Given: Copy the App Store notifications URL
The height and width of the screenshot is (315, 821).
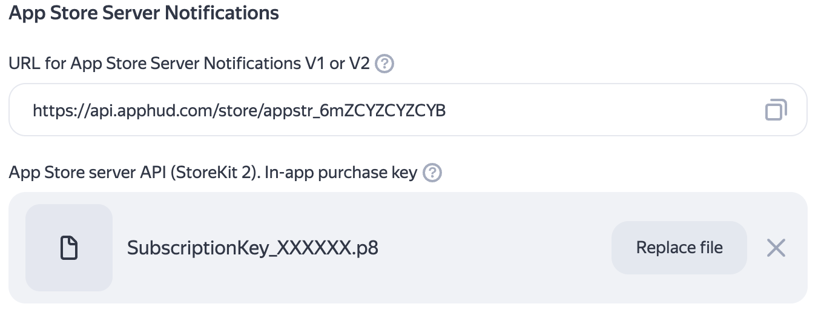Looking at the screenshot, I should click(776, 110).
